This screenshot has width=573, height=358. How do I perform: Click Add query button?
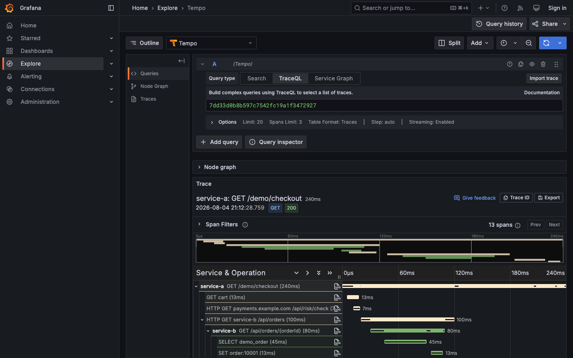pos(219,142)
